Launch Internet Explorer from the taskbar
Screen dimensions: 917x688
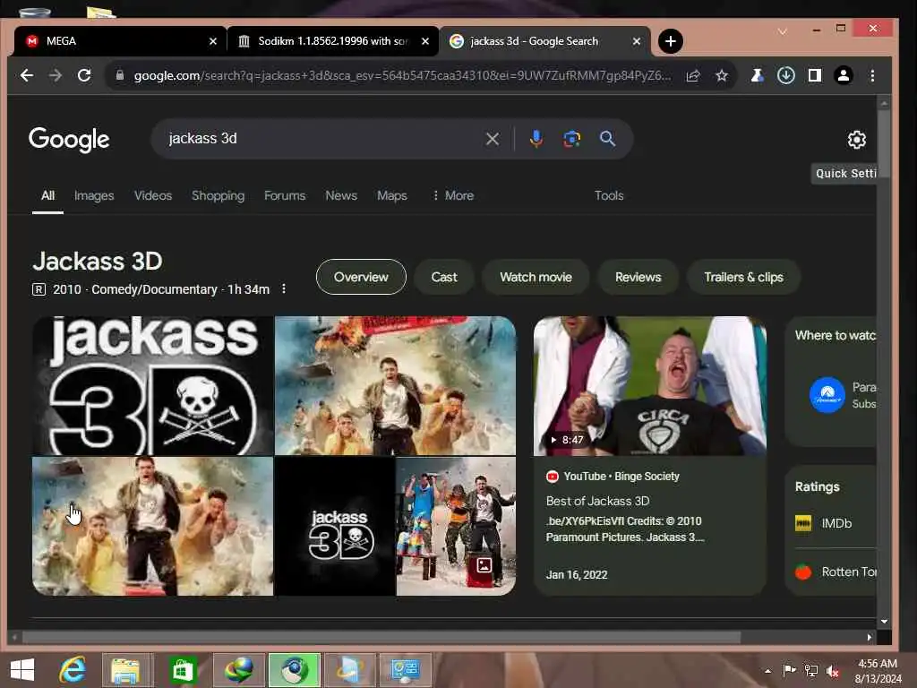coord(73,670)
